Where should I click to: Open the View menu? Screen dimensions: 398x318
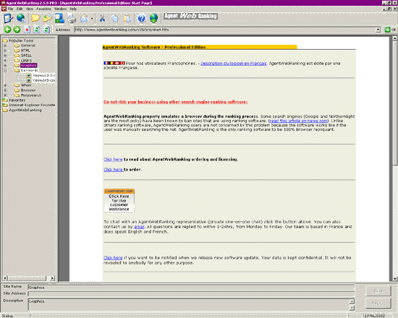pos(30,9)
